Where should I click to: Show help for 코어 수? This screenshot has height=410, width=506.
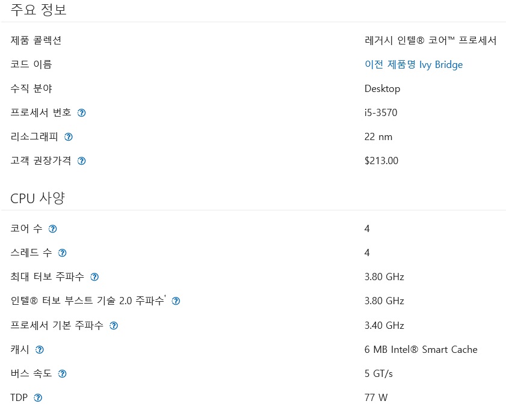(53, 229)
